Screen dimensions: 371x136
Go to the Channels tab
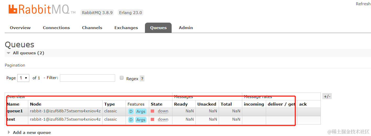[x=92, y=28]
